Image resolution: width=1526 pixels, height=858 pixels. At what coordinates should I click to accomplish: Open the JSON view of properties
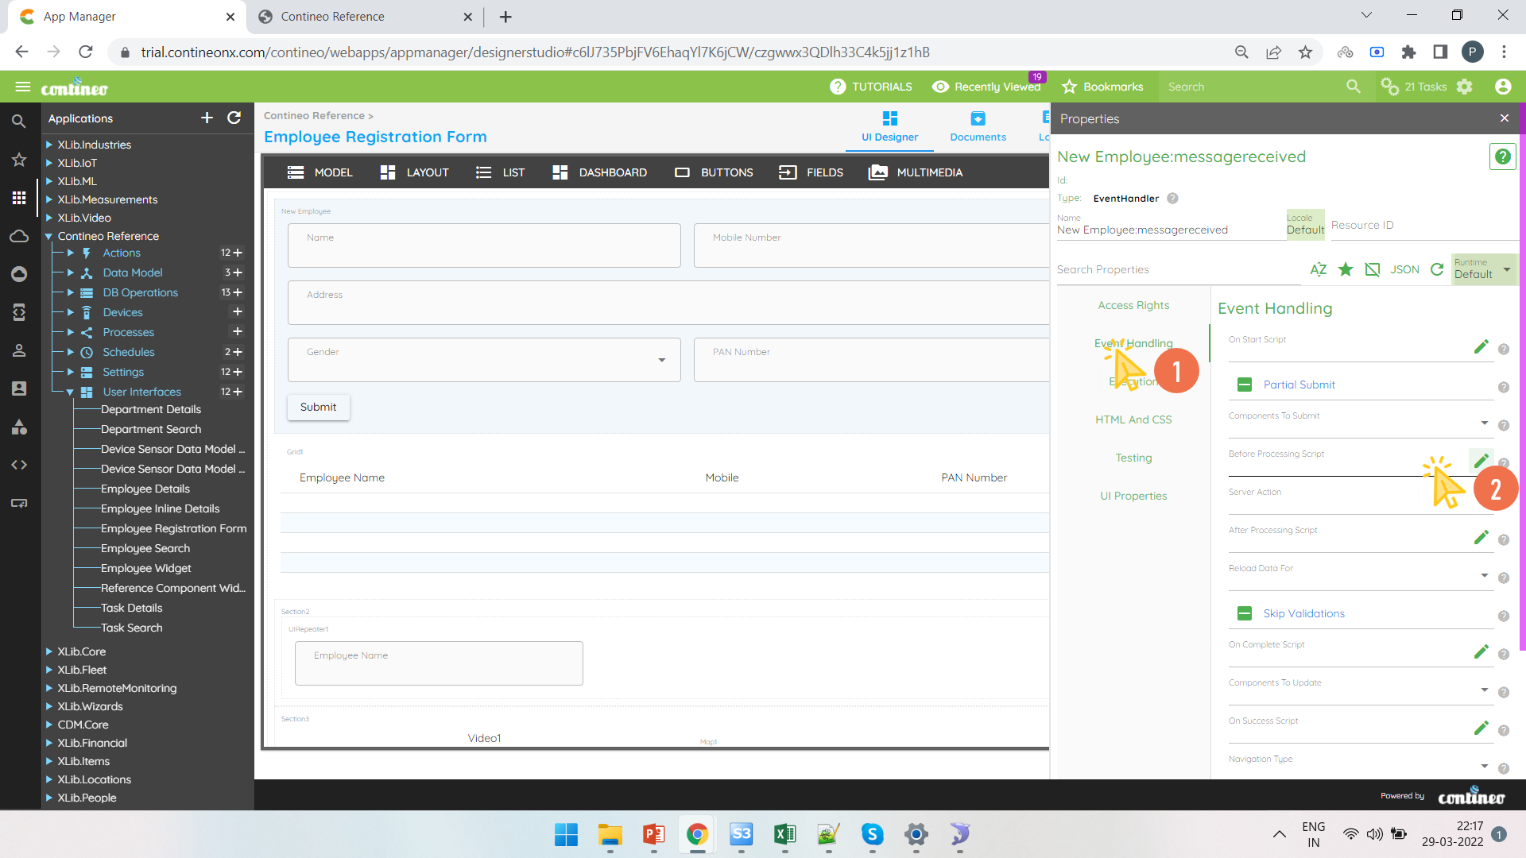click(x=1405, y=269)
